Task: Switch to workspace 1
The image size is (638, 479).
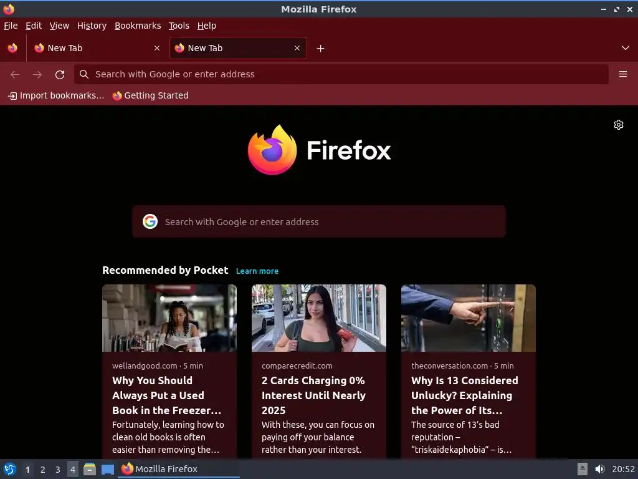Action: pyautogui.click(x=27, y=470)
